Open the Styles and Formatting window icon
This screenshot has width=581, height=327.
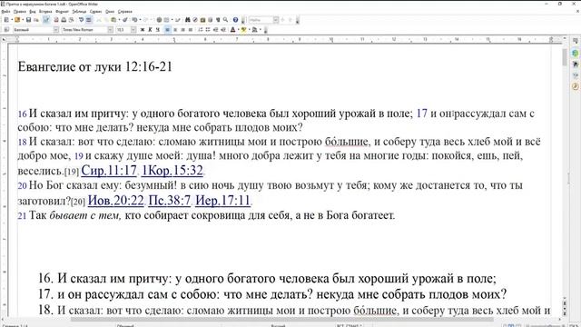tap(6, 30)
